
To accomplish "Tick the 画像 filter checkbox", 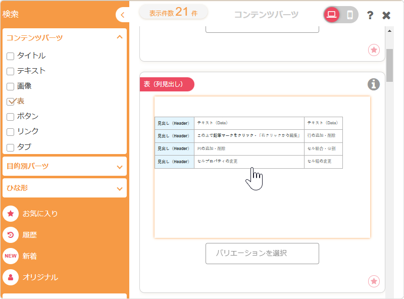I will 10,86.
